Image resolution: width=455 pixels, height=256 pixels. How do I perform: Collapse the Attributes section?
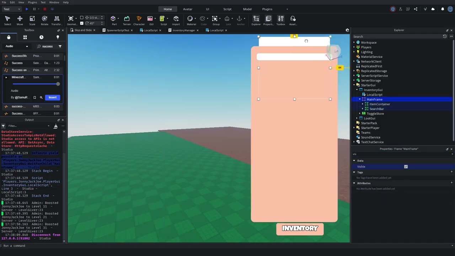click(x=354, y=183)
